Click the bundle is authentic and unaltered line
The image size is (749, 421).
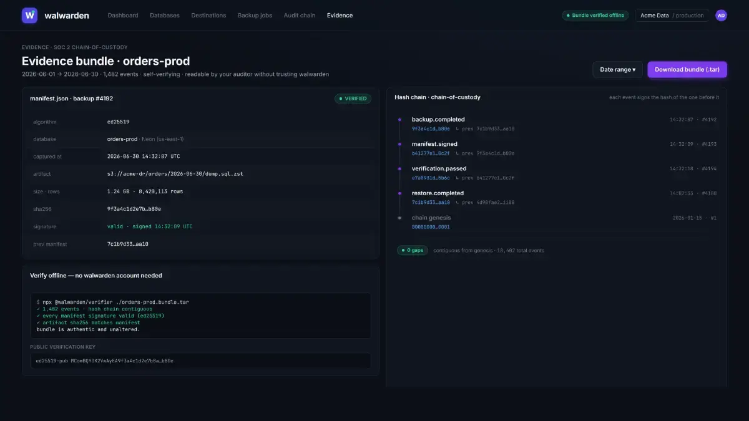(x=87, y=329)
